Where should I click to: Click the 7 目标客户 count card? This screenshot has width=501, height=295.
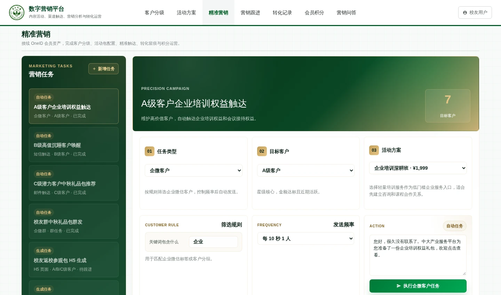coord(448,106)
